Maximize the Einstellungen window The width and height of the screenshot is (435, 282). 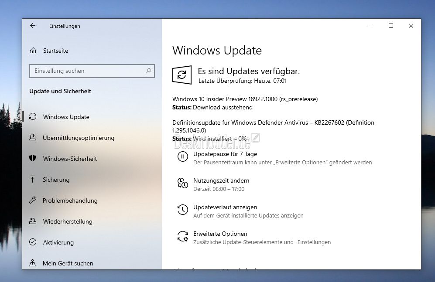(391, 26)
